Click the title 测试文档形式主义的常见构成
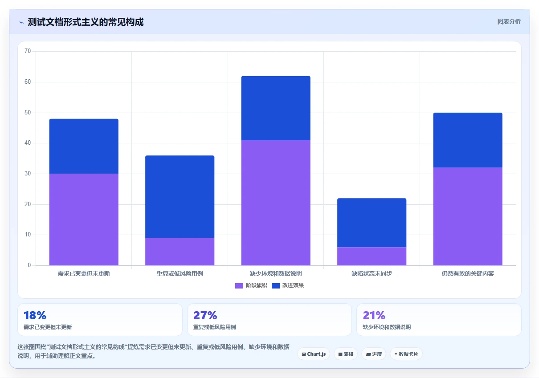Screen dimensions: 539x378 86,22
